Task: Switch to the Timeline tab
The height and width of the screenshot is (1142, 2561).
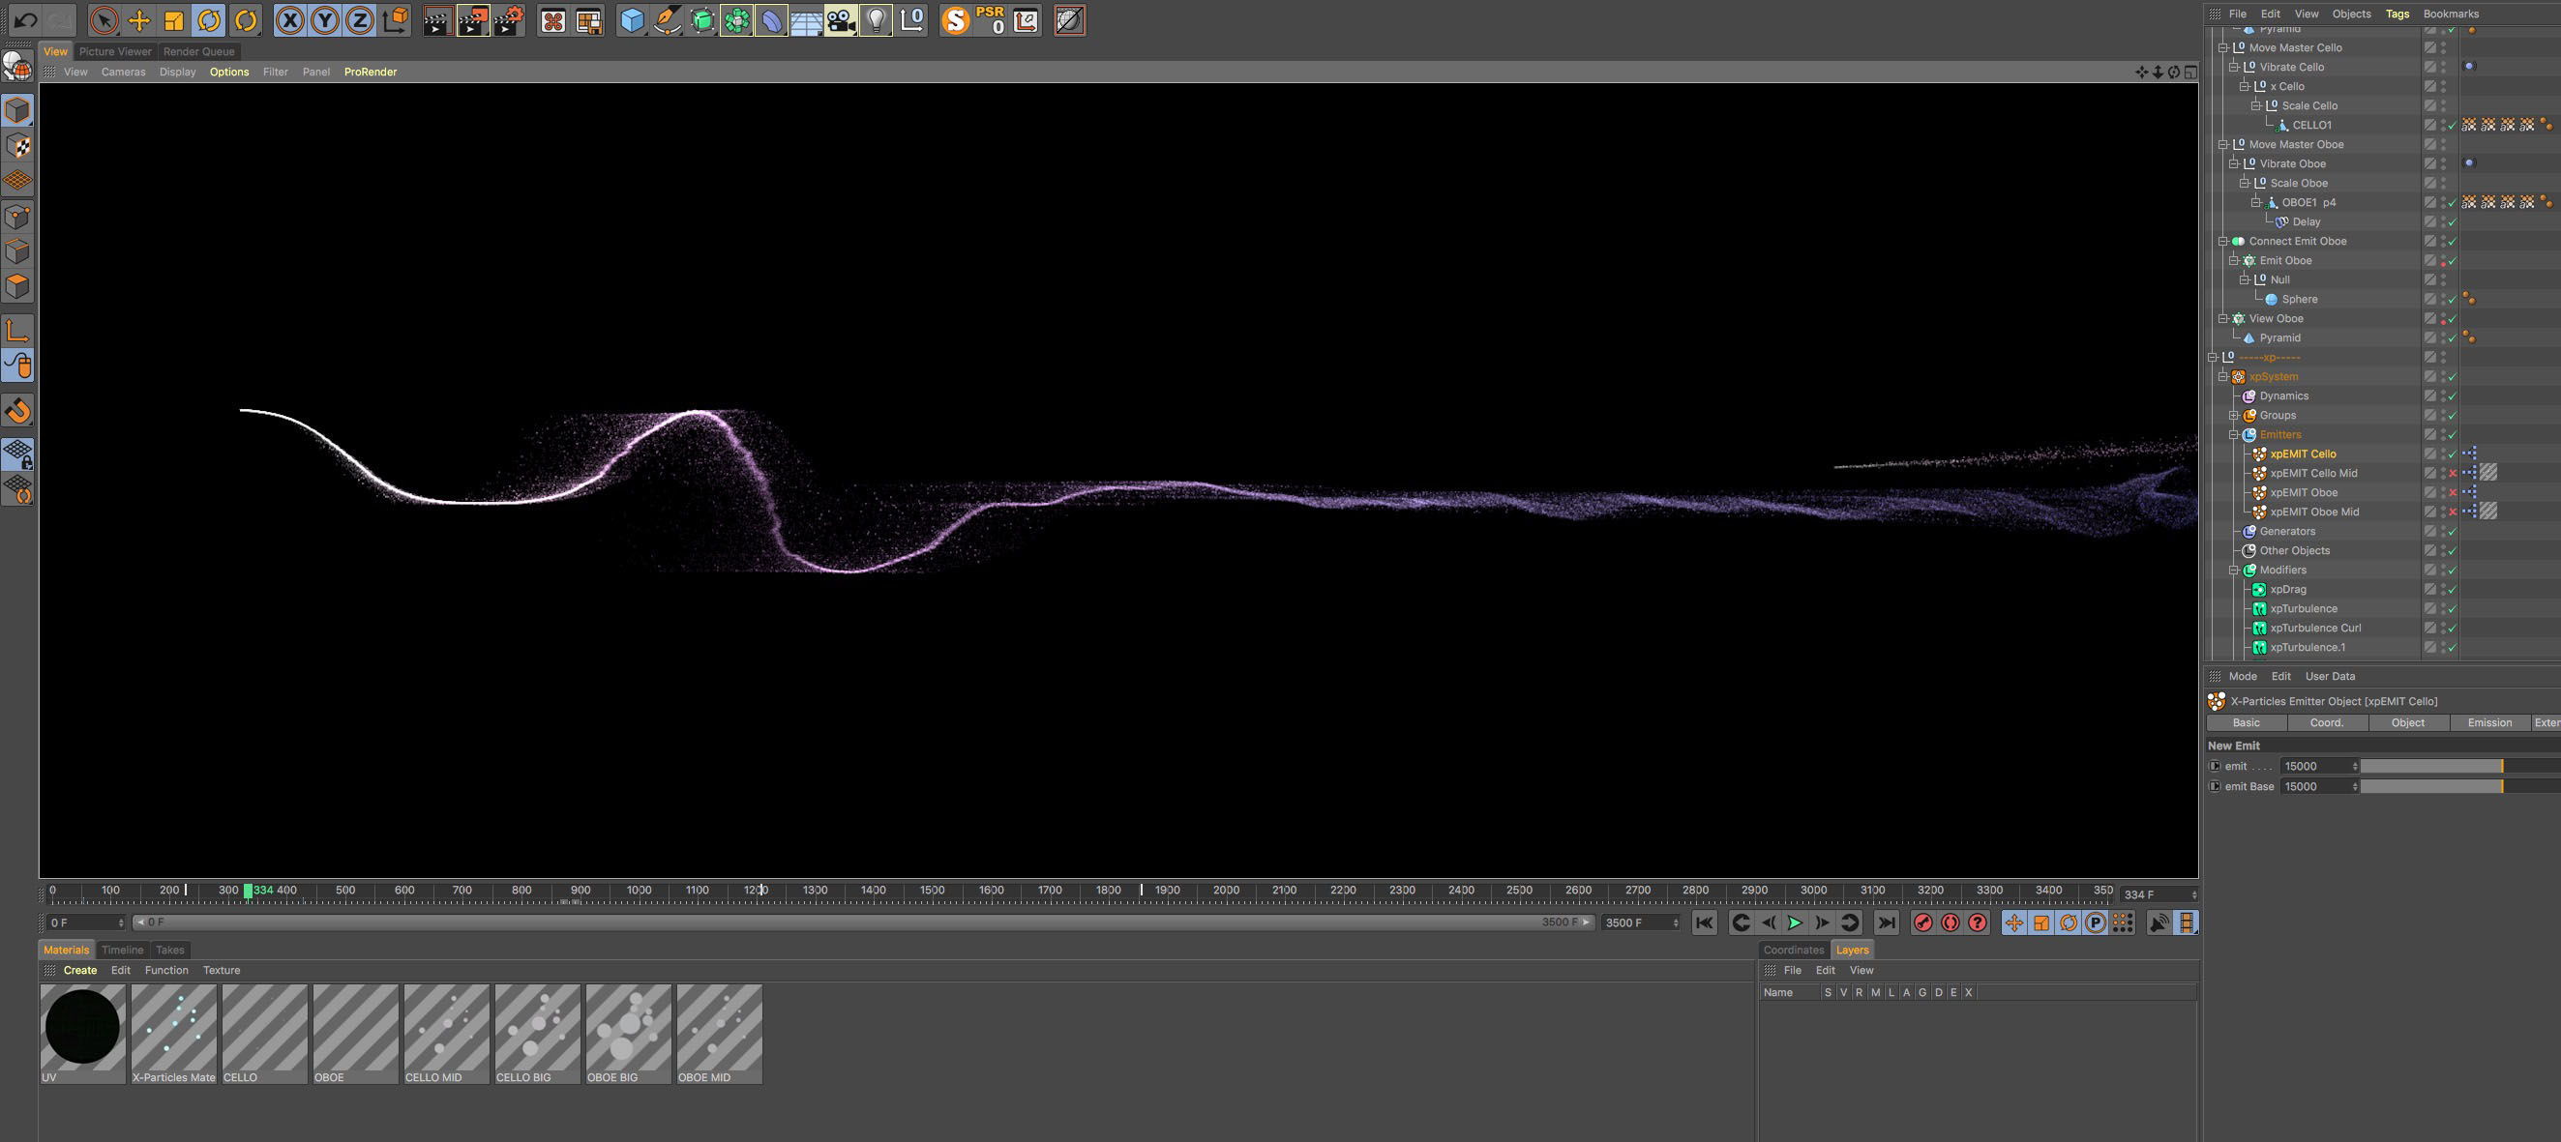Action: coord(122,951)
